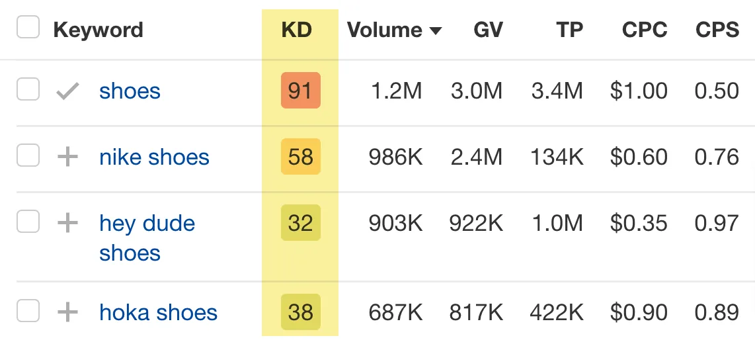755x342 pixels.
Task: Click the Volume sort arrow
Action: click(435, 31)
